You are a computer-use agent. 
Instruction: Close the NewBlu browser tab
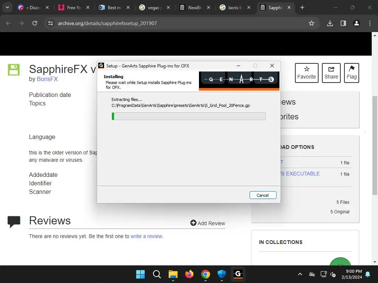[209, 8]
